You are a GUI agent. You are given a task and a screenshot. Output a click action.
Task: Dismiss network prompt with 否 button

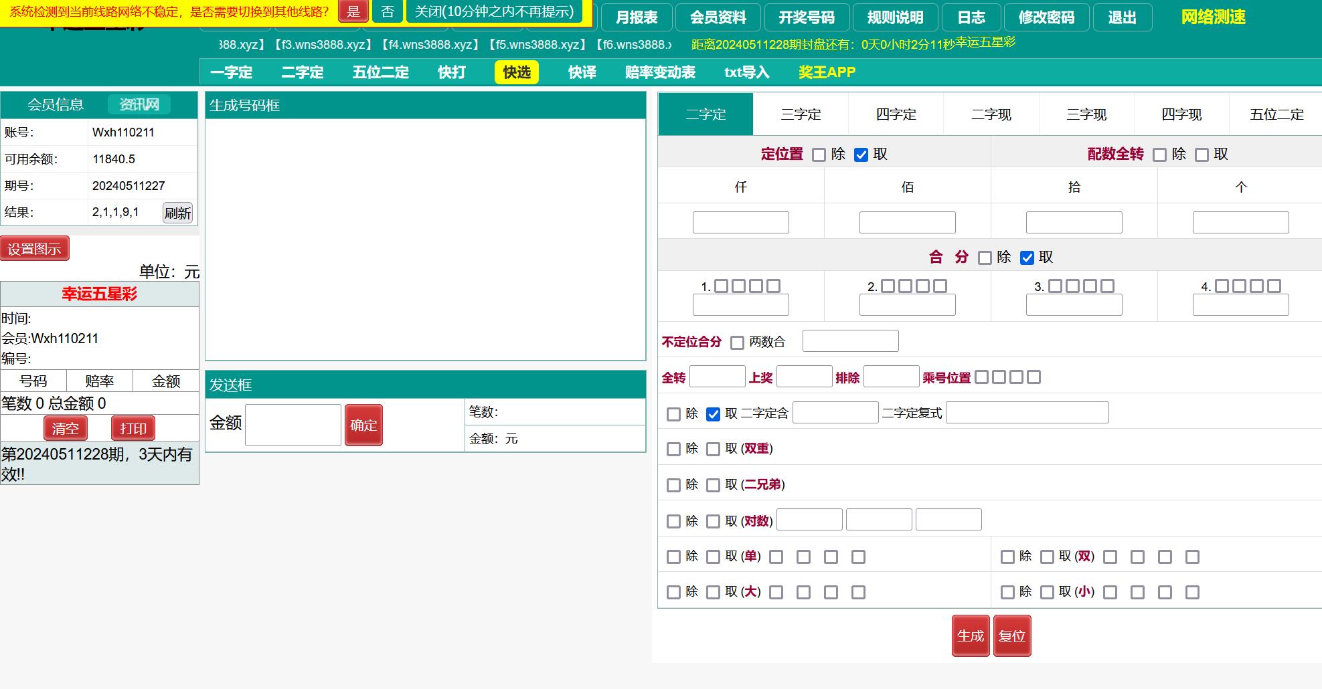(387, 11)
